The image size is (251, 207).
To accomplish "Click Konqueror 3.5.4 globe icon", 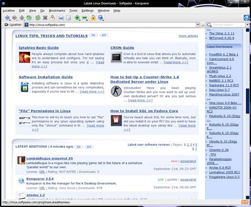I will (21, 181).
